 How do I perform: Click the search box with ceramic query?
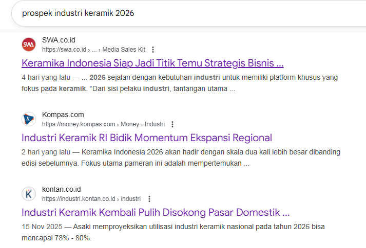point(188,13)
